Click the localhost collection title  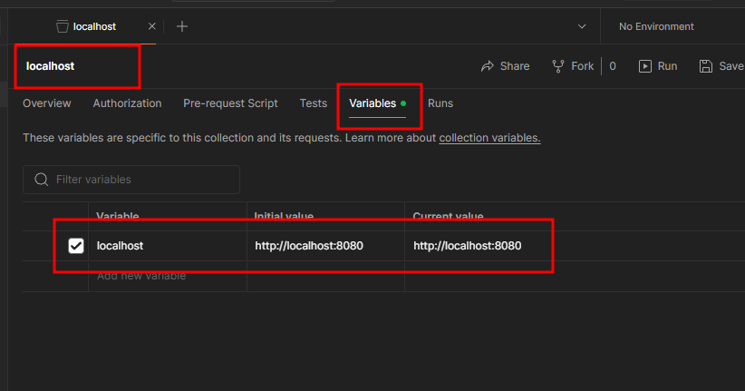[x=50, y=66]
